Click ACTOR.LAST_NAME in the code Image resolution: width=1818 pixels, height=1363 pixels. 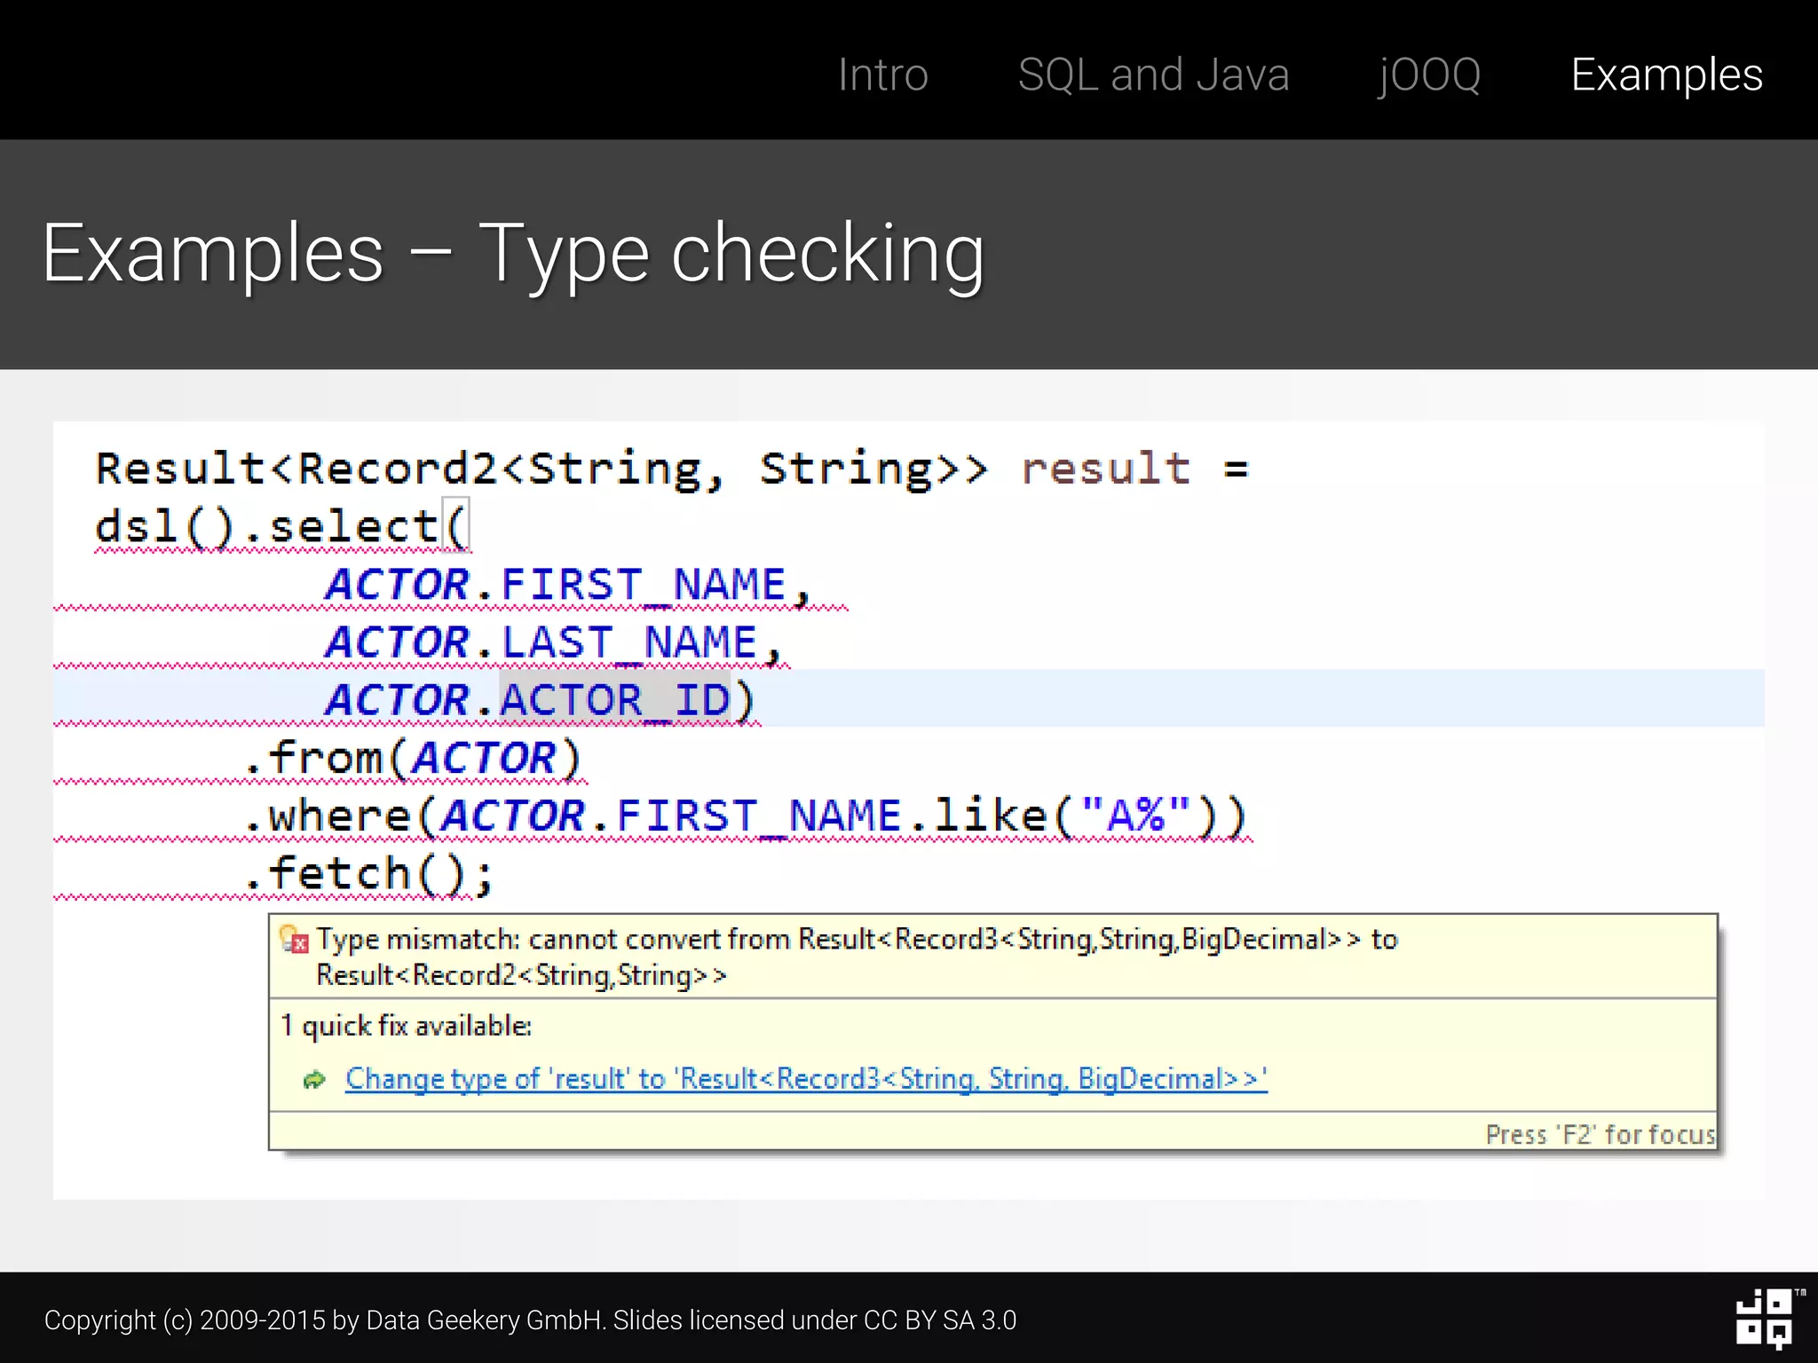tap(541, 642)
